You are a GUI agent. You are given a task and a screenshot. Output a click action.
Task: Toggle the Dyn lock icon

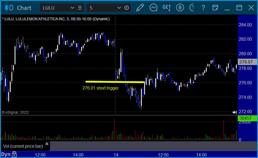pos(14,154)
